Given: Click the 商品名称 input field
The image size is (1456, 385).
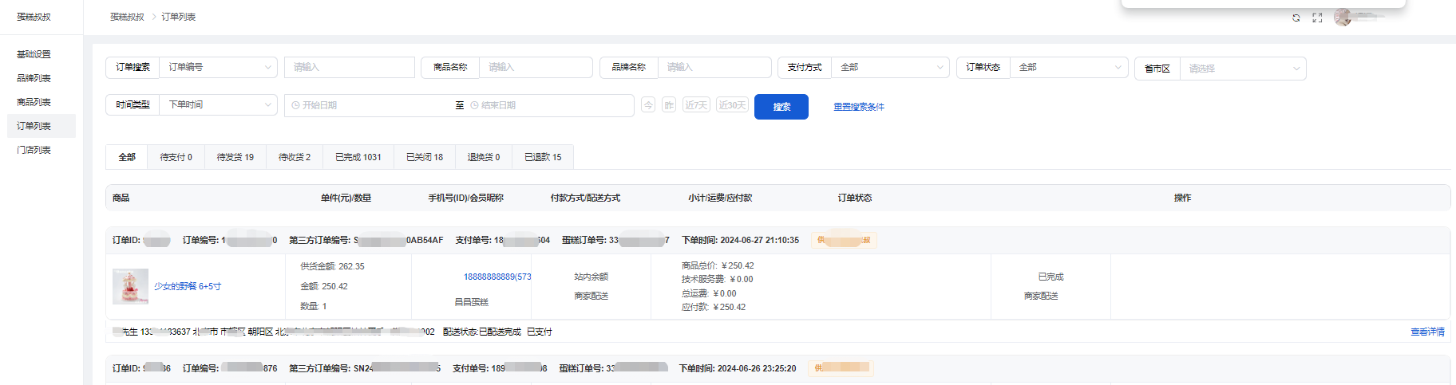Looking at the screenshot, I should [x=535, y=68].
